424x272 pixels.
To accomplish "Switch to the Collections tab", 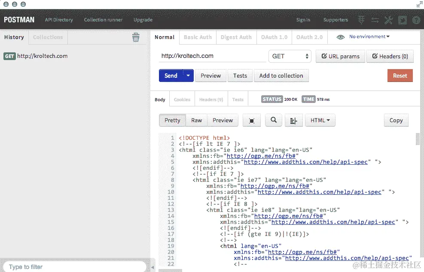I will [48, 37].
